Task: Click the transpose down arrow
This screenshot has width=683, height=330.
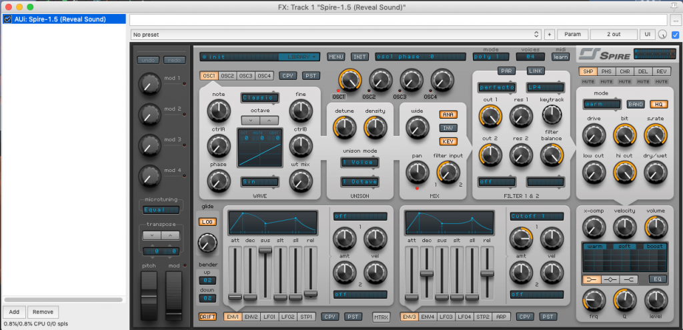Action: [x=152, y=235]
